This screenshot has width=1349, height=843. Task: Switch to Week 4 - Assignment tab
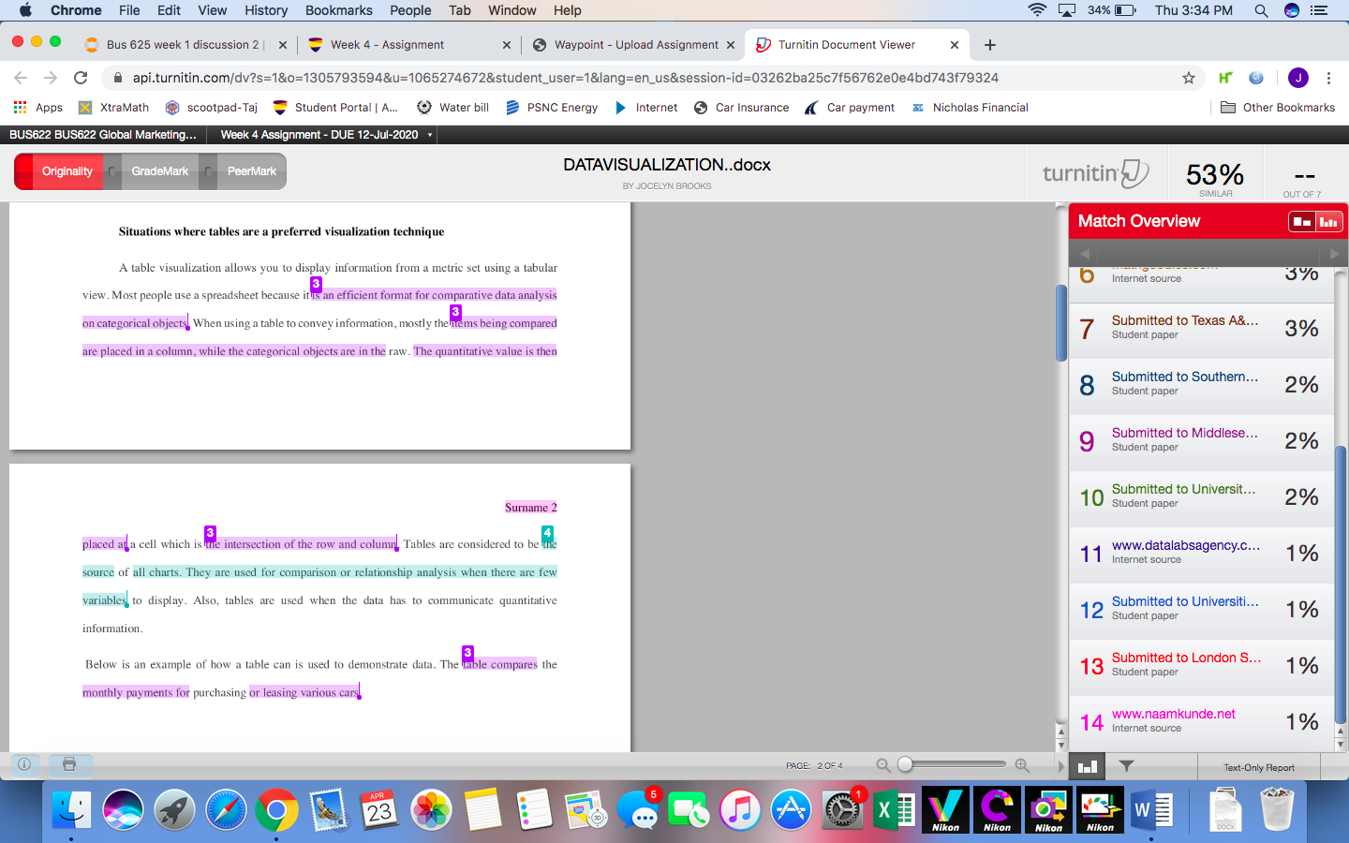coord(409,45)
